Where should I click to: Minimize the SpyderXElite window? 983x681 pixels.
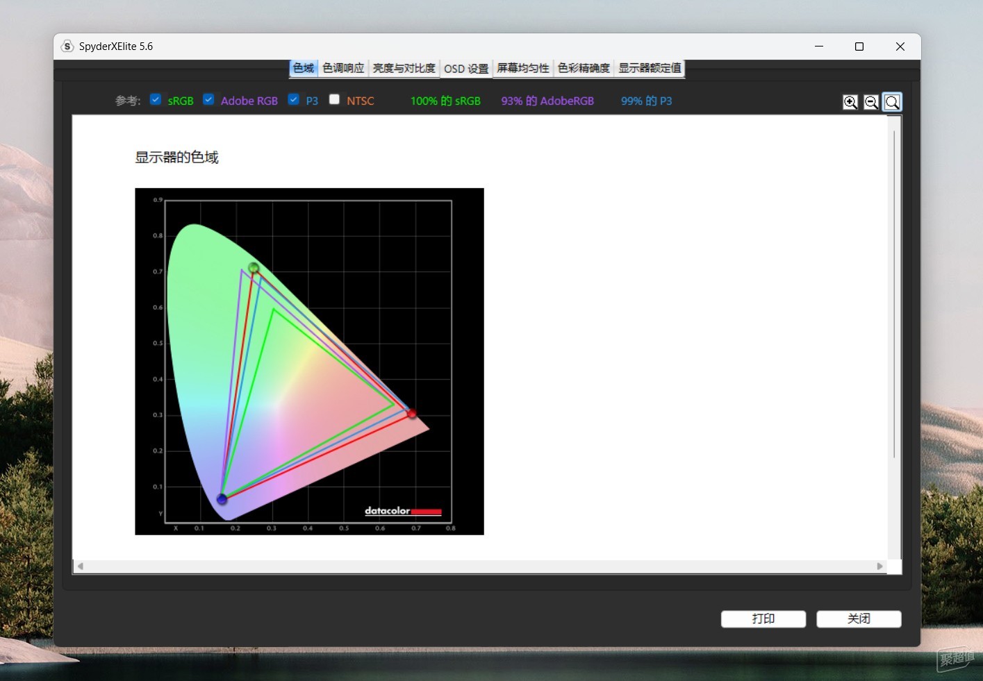[x=819, y=47]
